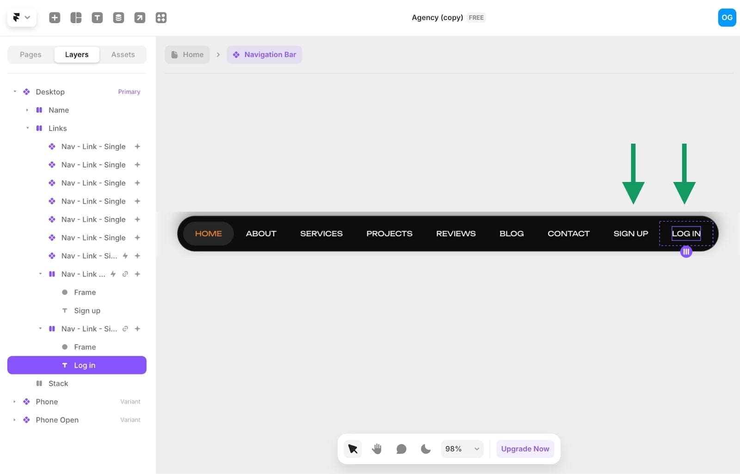Viewport: 740px width, 474px height.
Task: Toggle dark mode with the moon icon
Action: [425, 448]
